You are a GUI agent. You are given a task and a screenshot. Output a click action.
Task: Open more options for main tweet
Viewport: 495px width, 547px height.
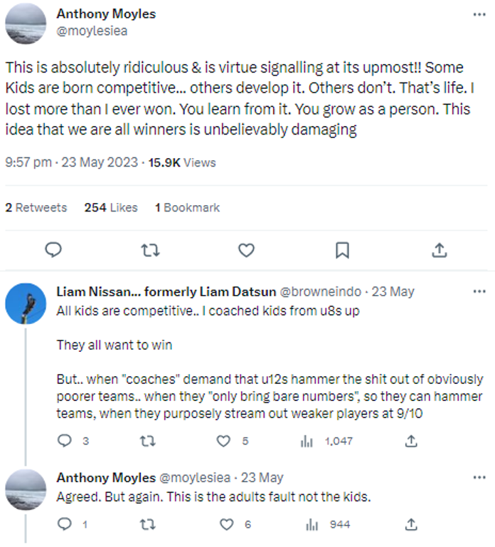click(x=479, y=14)
